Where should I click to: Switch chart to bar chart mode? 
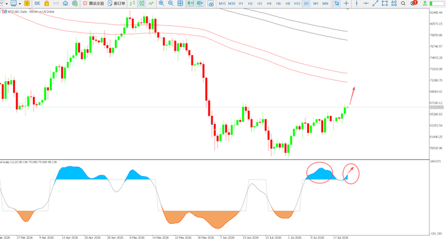[132, 3]
